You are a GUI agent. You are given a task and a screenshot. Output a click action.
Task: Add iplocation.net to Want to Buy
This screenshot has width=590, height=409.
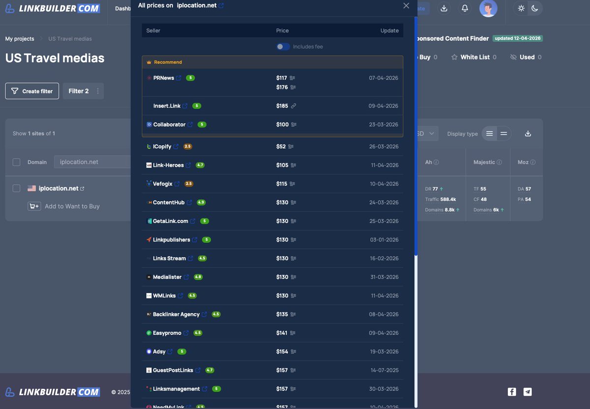[64, 206]
